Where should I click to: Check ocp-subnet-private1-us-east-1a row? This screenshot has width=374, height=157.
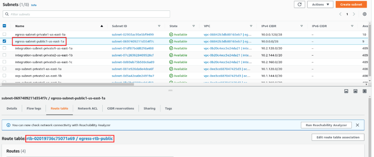click(x=4, y=69)
